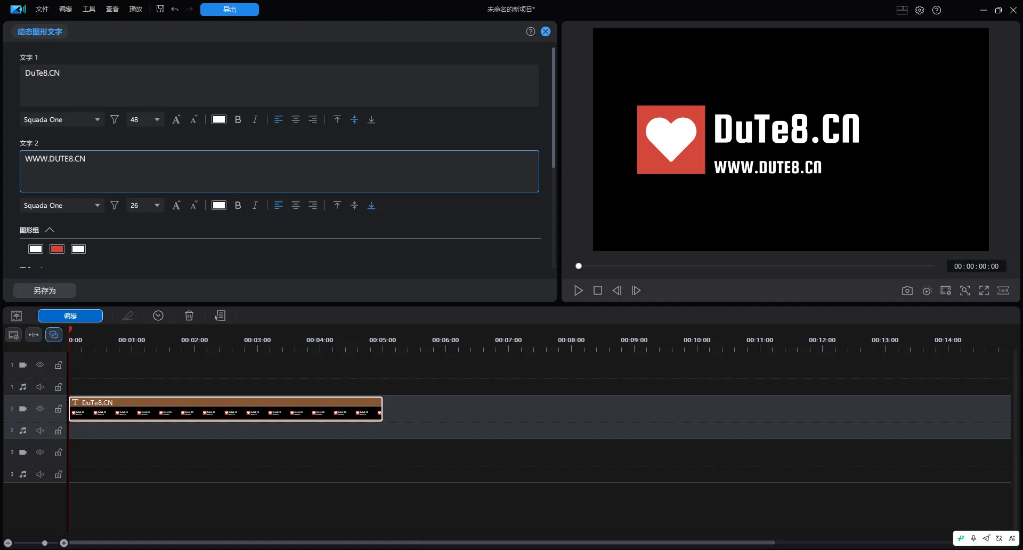Collapse the 图形组 section
Image resolution: width=1023 pixels, height=550 pixels.
50,230
